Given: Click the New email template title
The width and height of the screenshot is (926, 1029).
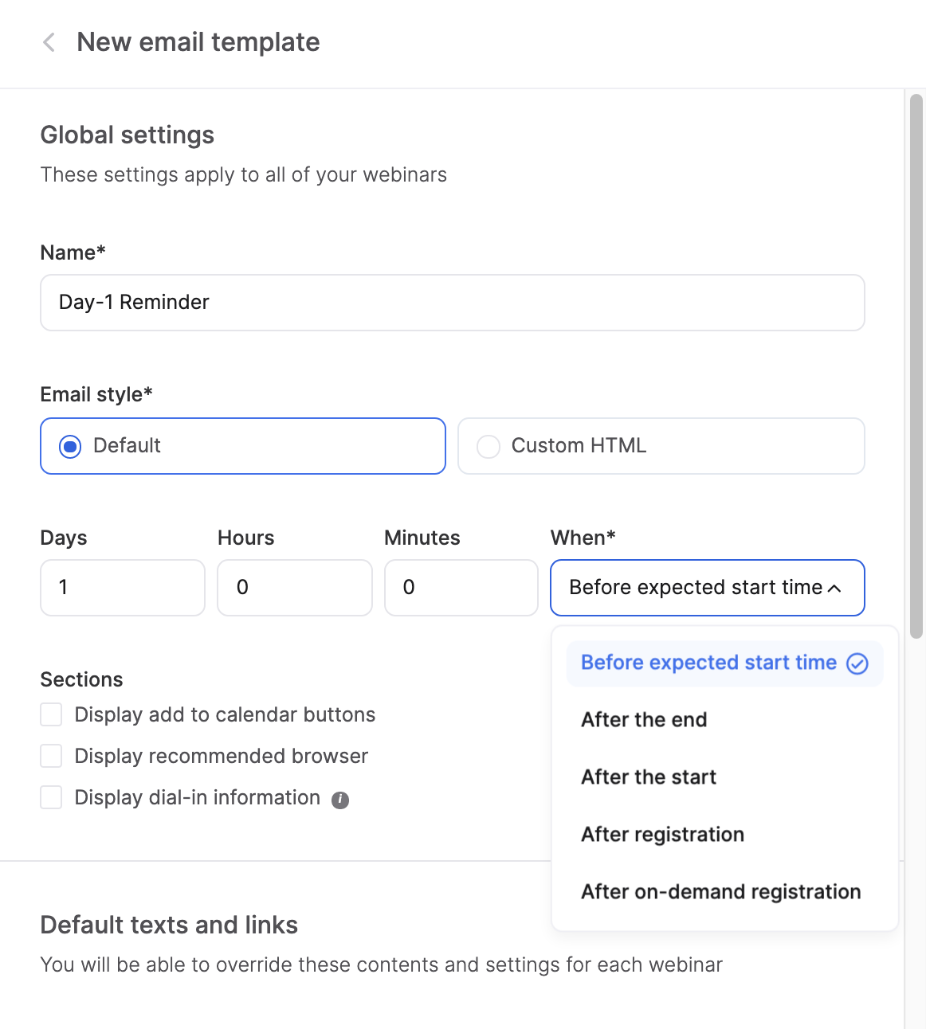Looking at the screenshot, I should (198, 41).
